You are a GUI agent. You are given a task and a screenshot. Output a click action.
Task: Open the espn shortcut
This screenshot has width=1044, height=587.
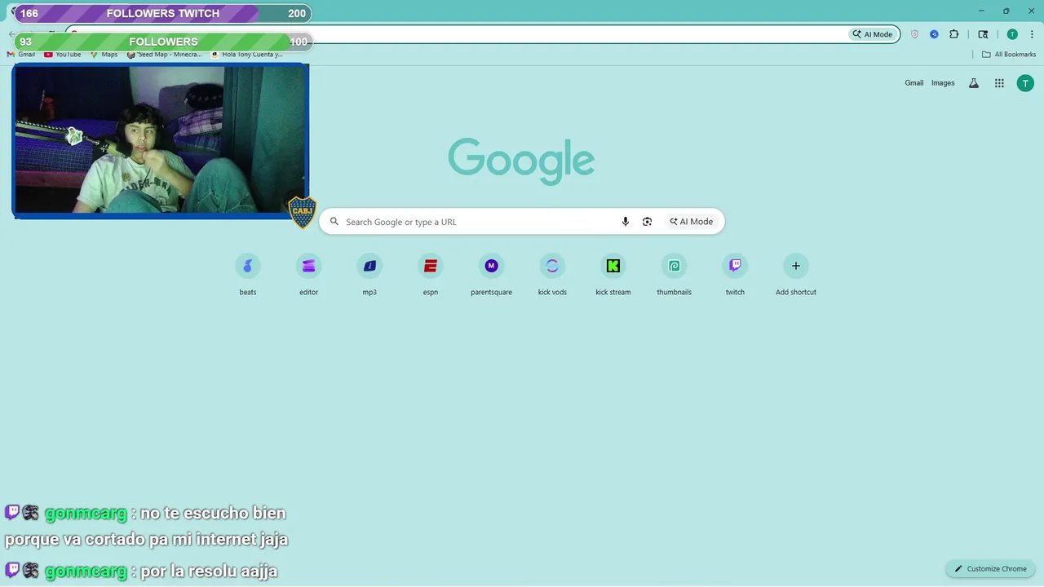431,275
